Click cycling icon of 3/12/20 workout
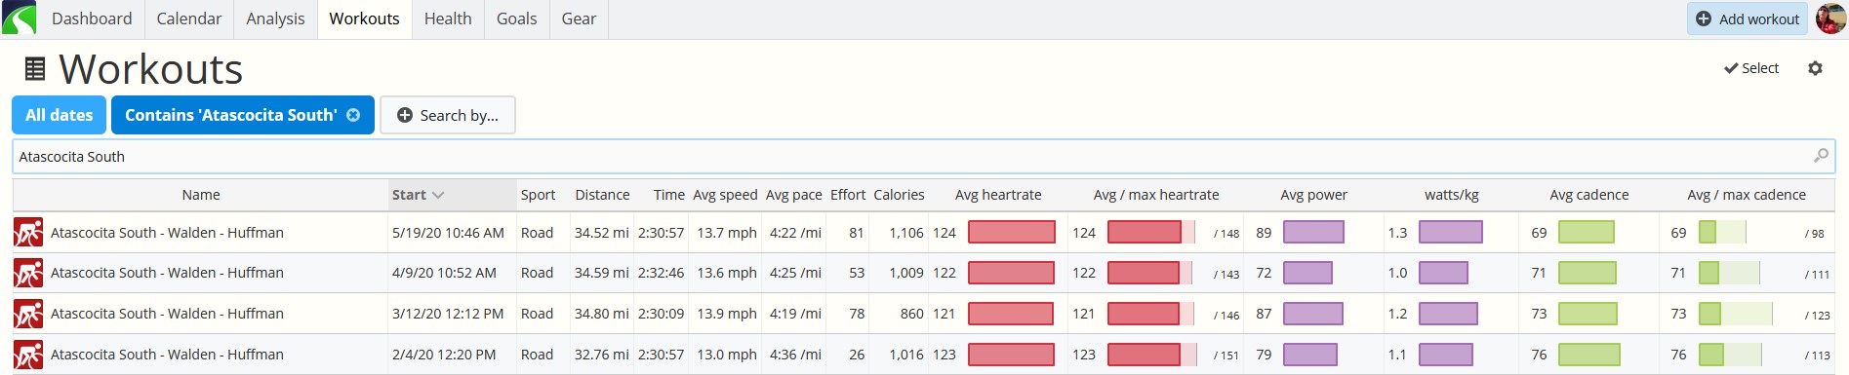Screen dimensions: 1849x375 click(28, 315)
